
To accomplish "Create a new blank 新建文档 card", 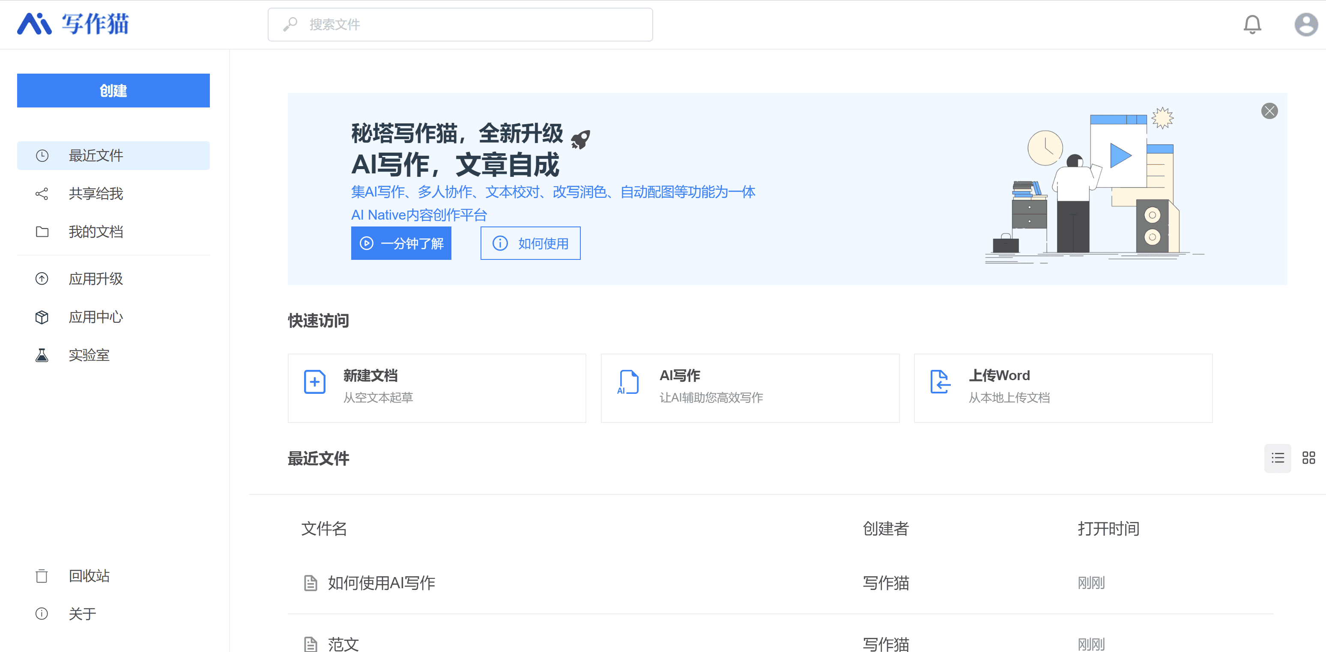I will (436, 388).
